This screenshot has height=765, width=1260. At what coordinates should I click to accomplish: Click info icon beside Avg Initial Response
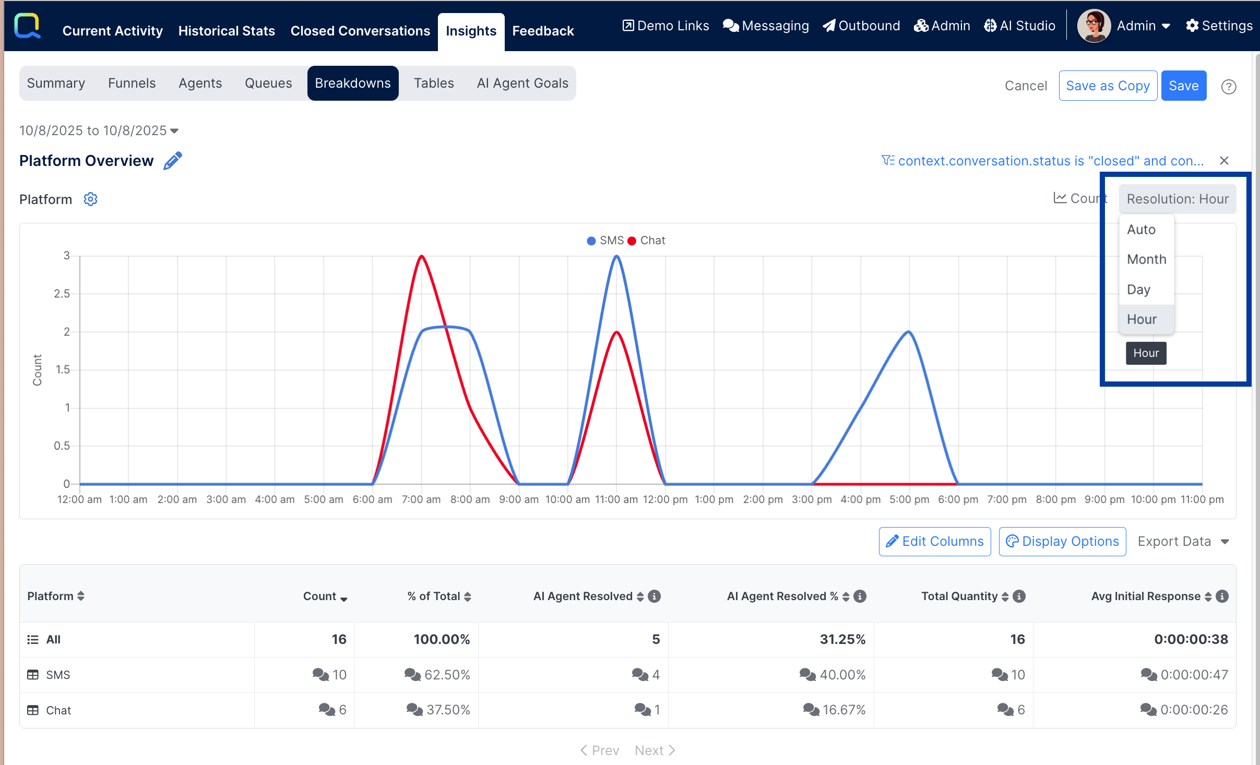click(1222, 596)
